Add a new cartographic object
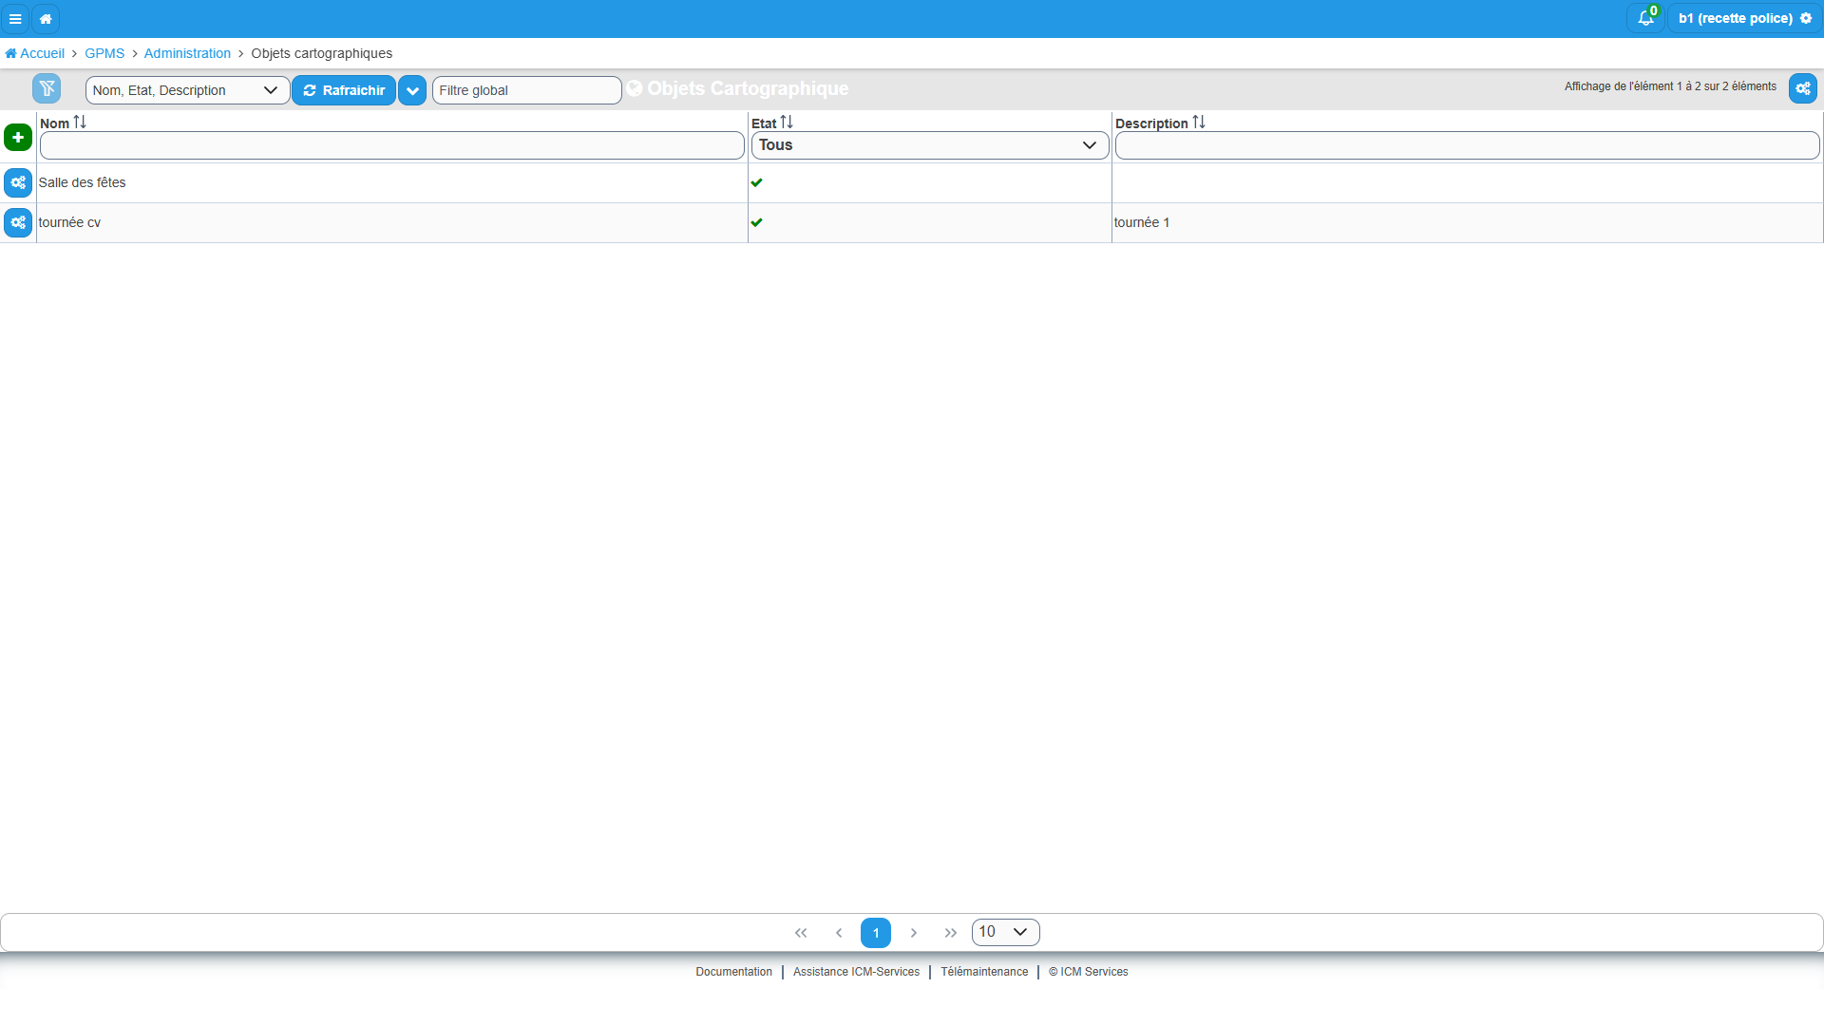The height and width of the screenshot is (1026, 1824). tap(18, 137)
